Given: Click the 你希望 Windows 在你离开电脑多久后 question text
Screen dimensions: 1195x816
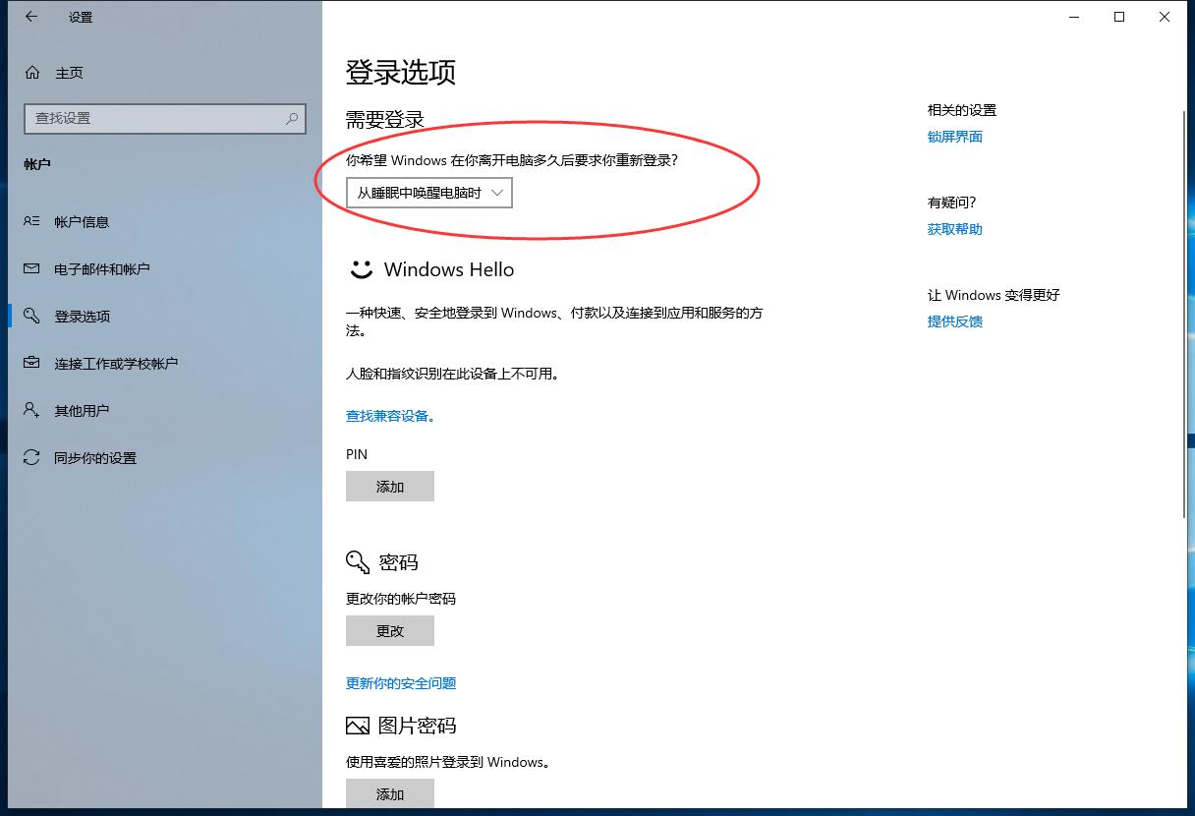Looking at the screenshot, I should click(x=512, y=160).
